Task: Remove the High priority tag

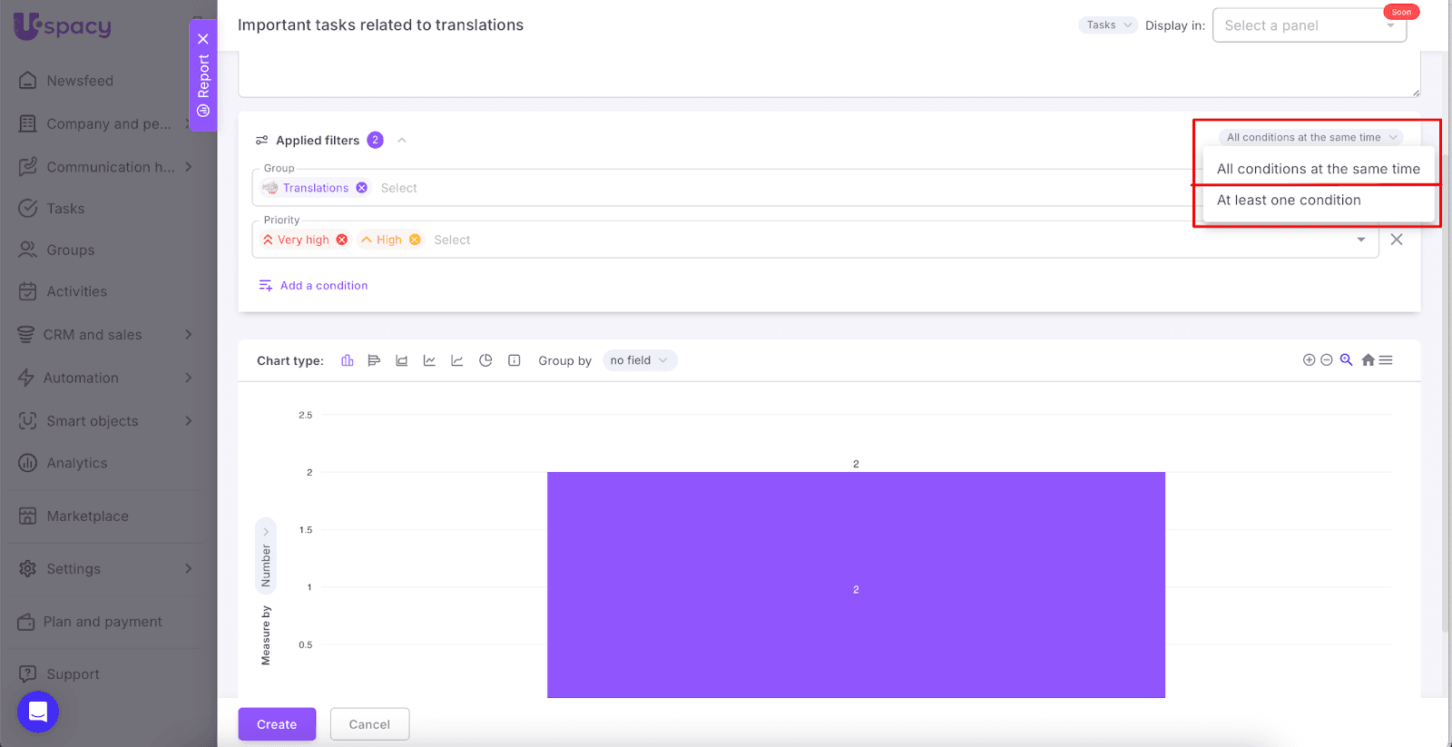Action: (x=415, y=240)
